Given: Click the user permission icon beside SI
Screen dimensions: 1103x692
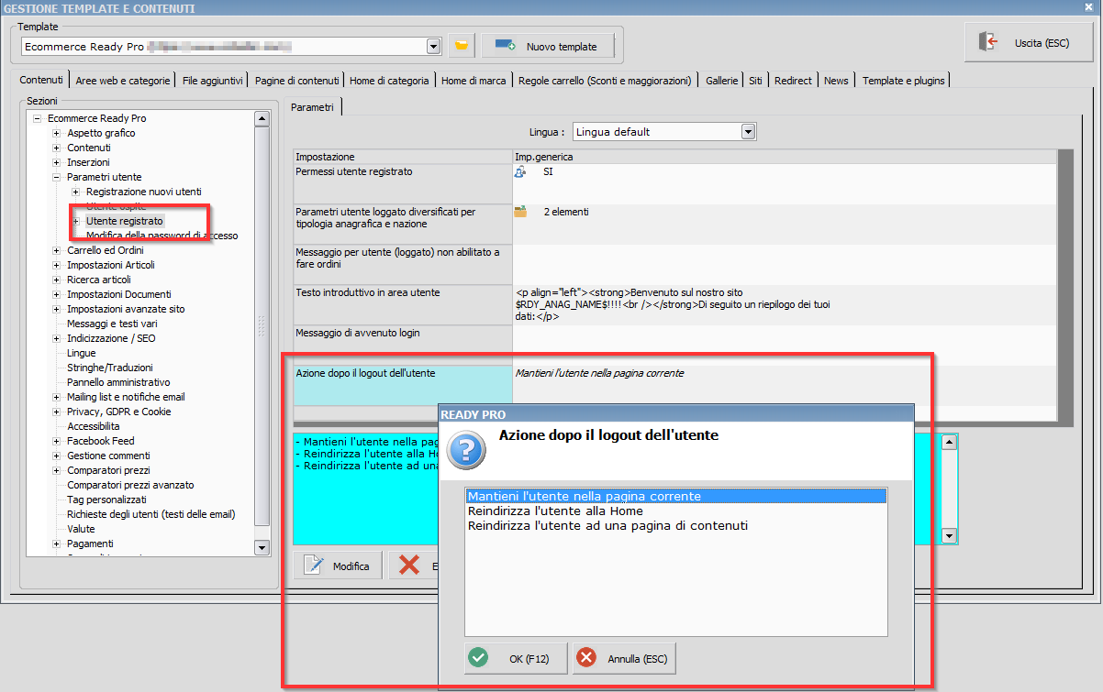Looking at the screenshot, I should tap(520, 171).
